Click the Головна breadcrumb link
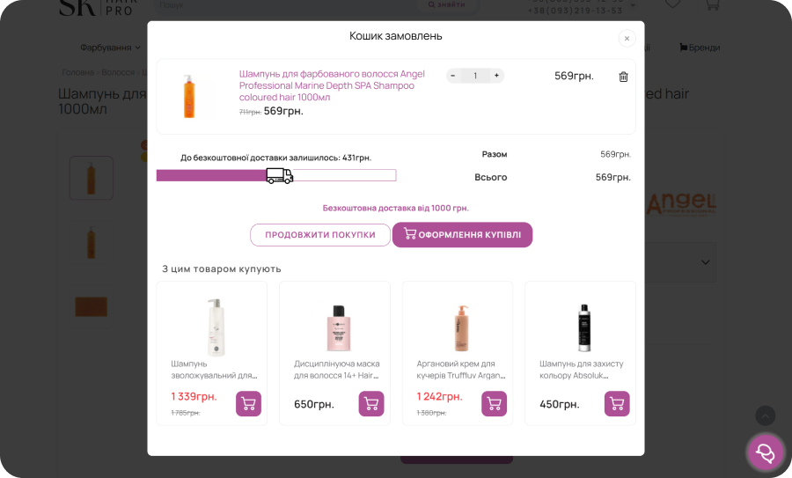This screenshot has height=478, width=792. point(77,72)
